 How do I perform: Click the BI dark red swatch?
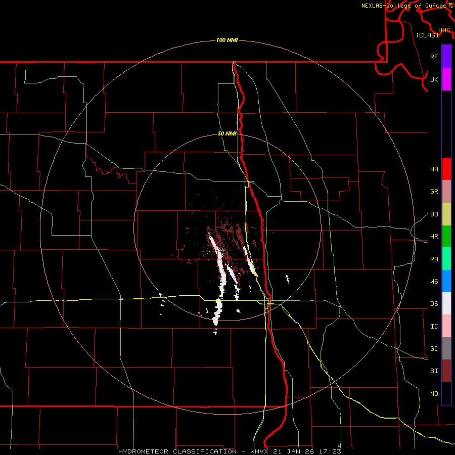tap(446, 371)
